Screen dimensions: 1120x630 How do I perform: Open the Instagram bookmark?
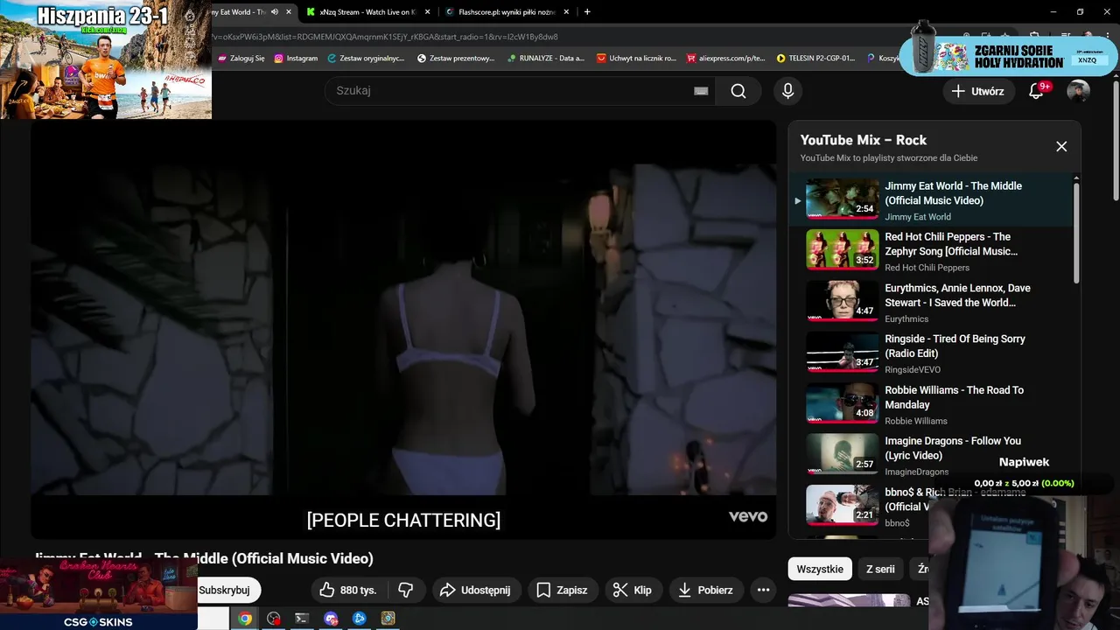point(296,59)
